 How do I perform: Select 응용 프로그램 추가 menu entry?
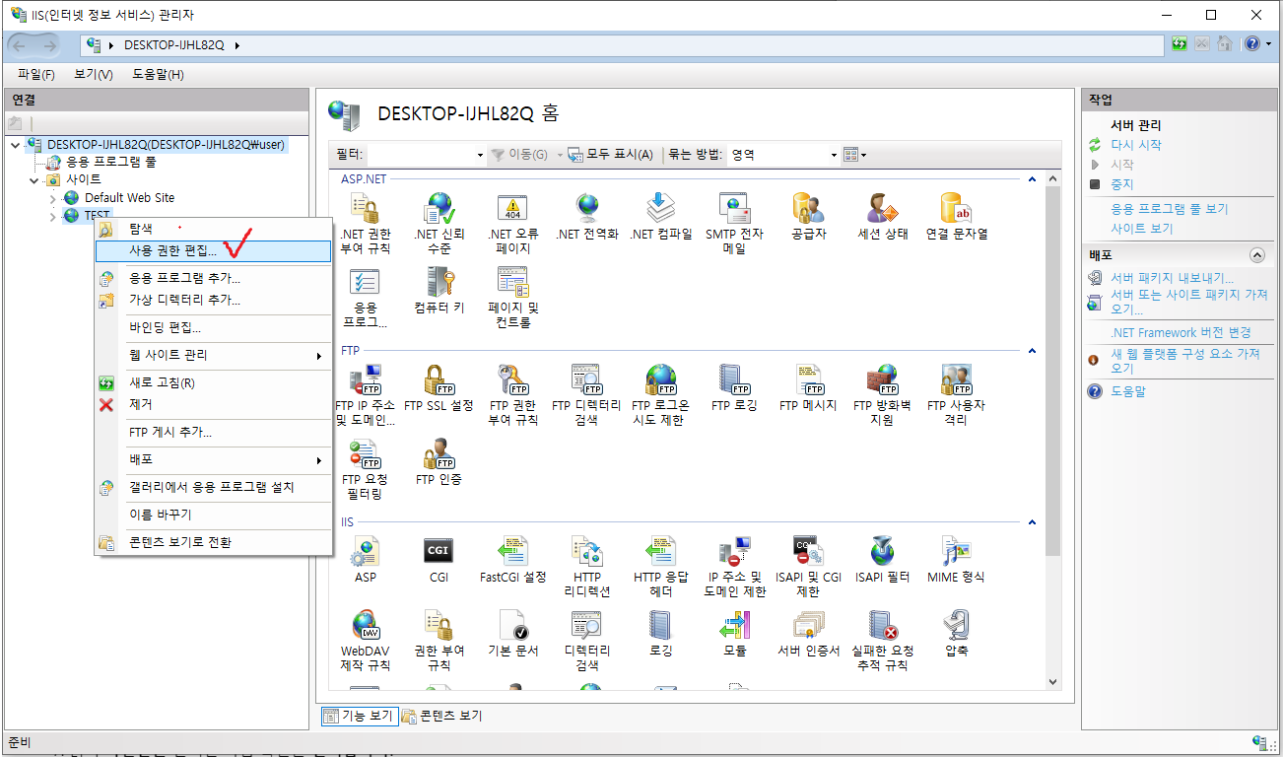tap(212, 278)
